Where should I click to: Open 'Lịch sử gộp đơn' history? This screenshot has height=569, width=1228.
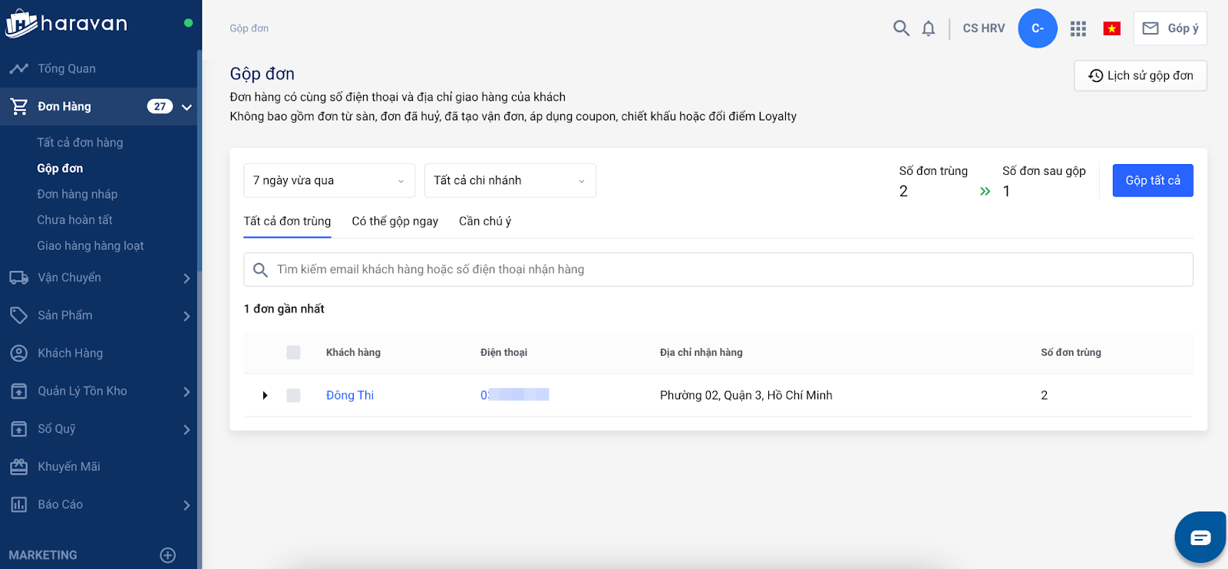click(1140, 76)
